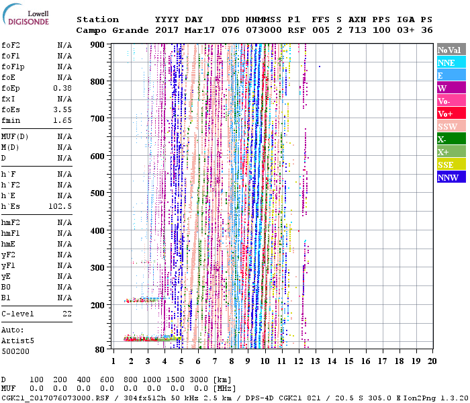Click the foEp value 0.38
Screen dimensions: 470x403
[62, 88]
